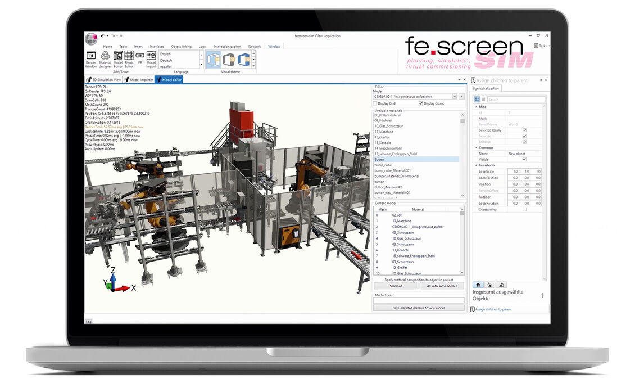Switch to the Model Importer tab
Image resolution: width=635 pixels, height=383 pixels.
point(138,80)
